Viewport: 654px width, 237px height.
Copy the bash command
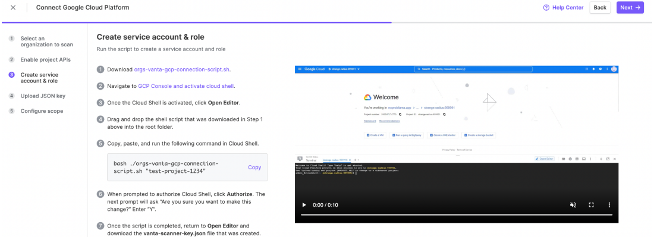[254, 167]
